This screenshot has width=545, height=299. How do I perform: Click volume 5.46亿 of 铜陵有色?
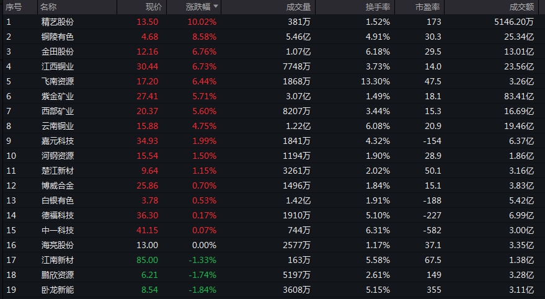tap(298, 37)
